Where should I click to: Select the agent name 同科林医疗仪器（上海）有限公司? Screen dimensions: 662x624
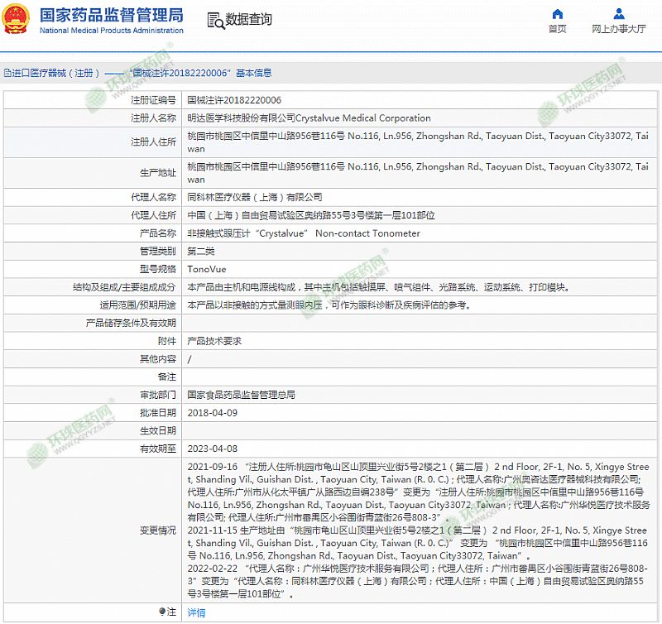254,198
